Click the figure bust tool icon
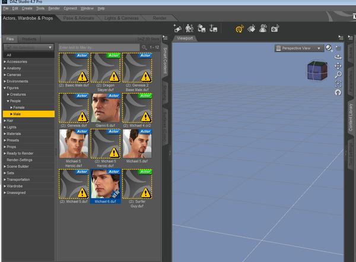Viewport: 356px width, 262px height. 263,29
